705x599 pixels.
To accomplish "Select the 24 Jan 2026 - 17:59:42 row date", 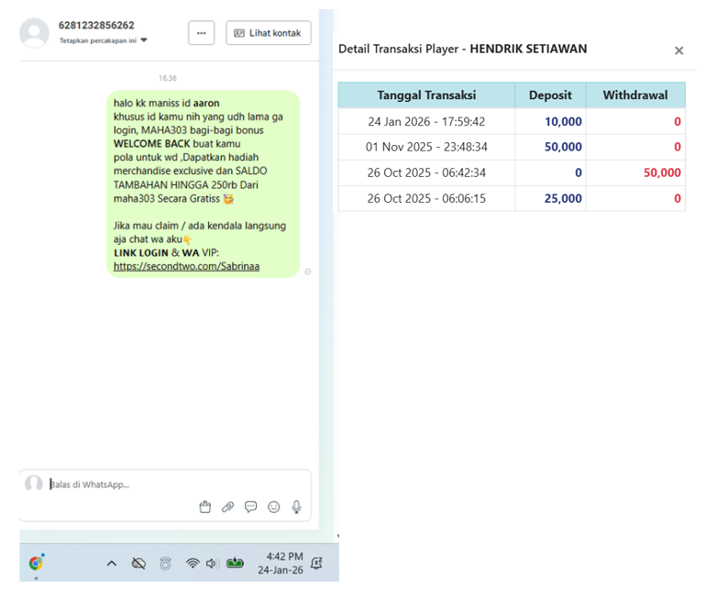I will pyautogui.click(x=426, y=121).
